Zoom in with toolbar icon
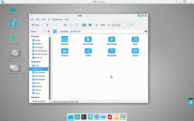The image size is (194, 121). (x=109, y=25)
